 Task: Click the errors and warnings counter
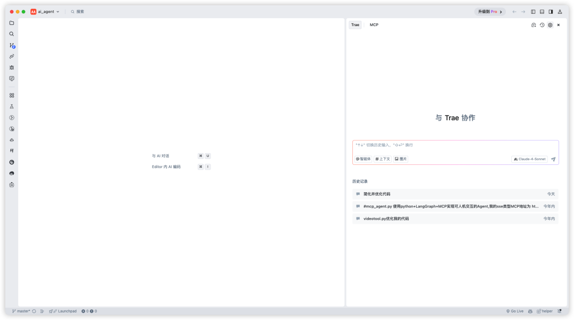coord(89,311)
